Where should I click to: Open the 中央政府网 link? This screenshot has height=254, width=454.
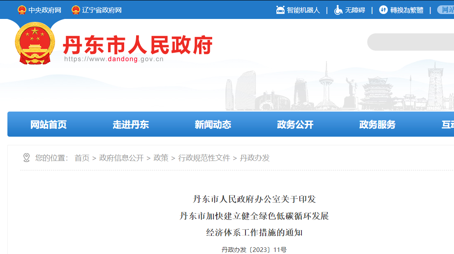[x=45, y=10]
